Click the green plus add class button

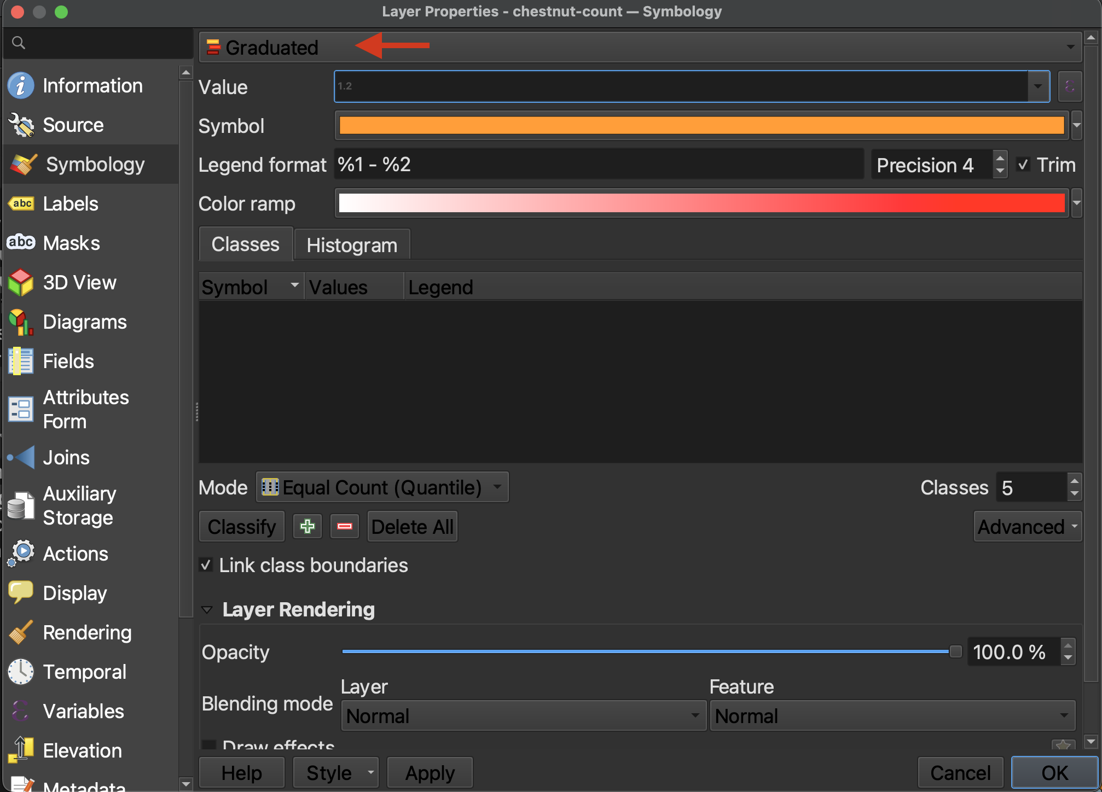[307, 527]
